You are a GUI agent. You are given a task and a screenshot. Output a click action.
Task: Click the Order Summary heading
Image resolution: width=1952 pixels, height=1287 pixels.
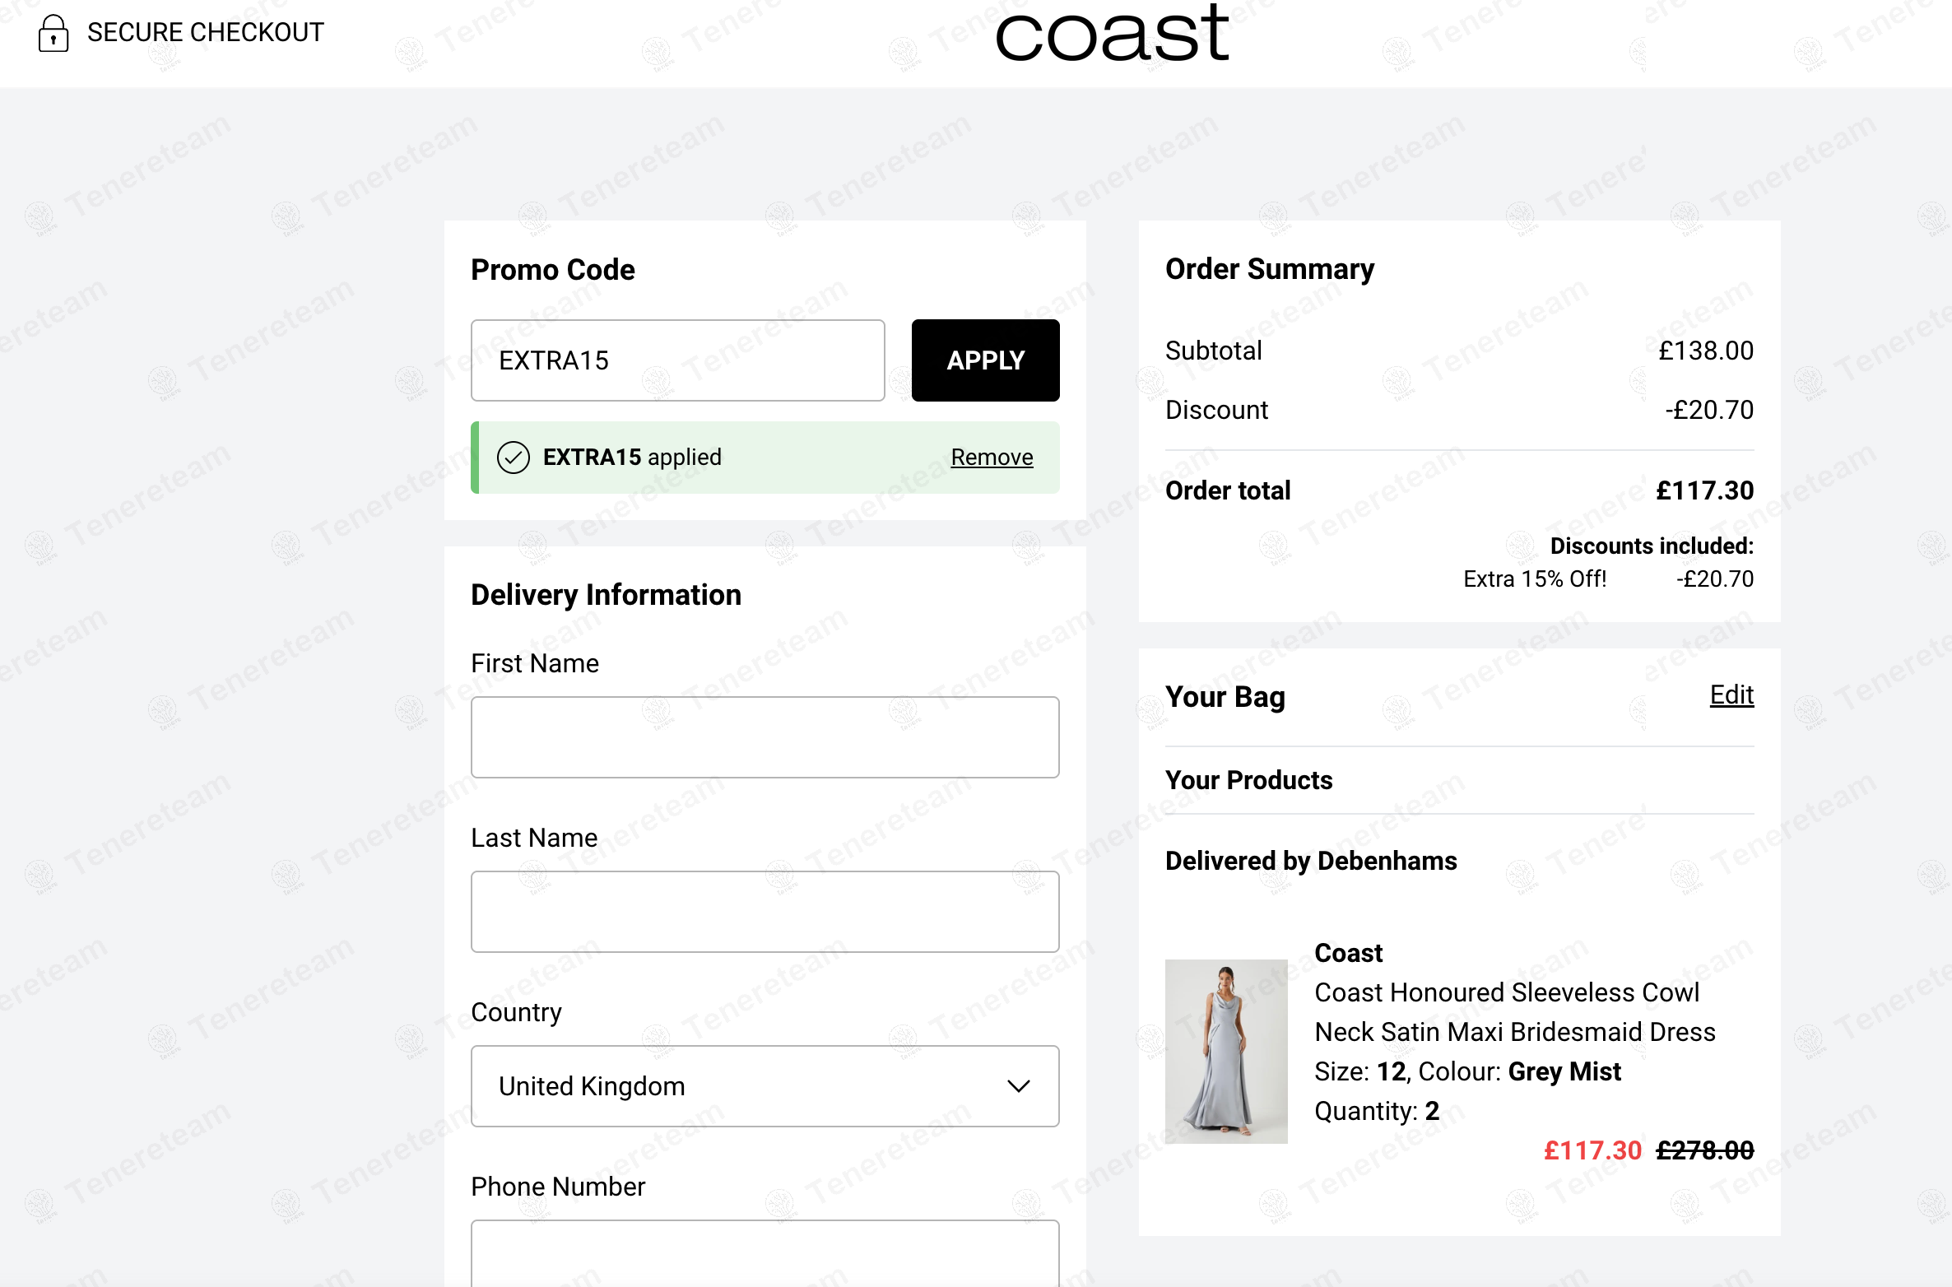(x=1270, y=269)
